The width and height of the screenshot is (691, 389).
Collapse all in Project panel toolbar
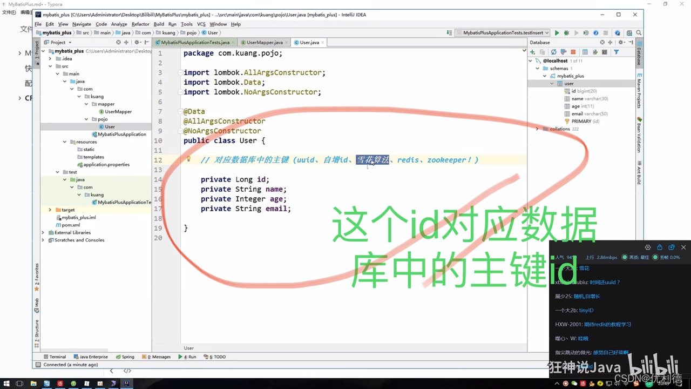(x=127, y=42)
